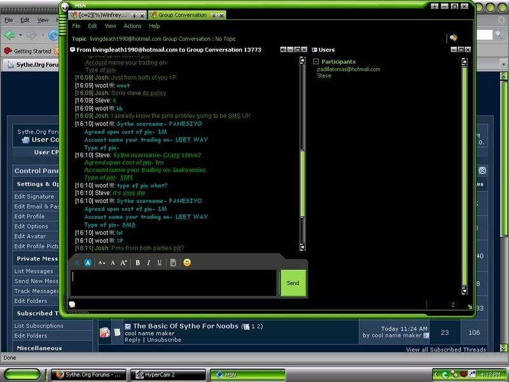Image resolution: width=509 pixels, height=382 pixels.
Task: Click the collapse arrow icon on forum page
Action: [x=482, y=171]
